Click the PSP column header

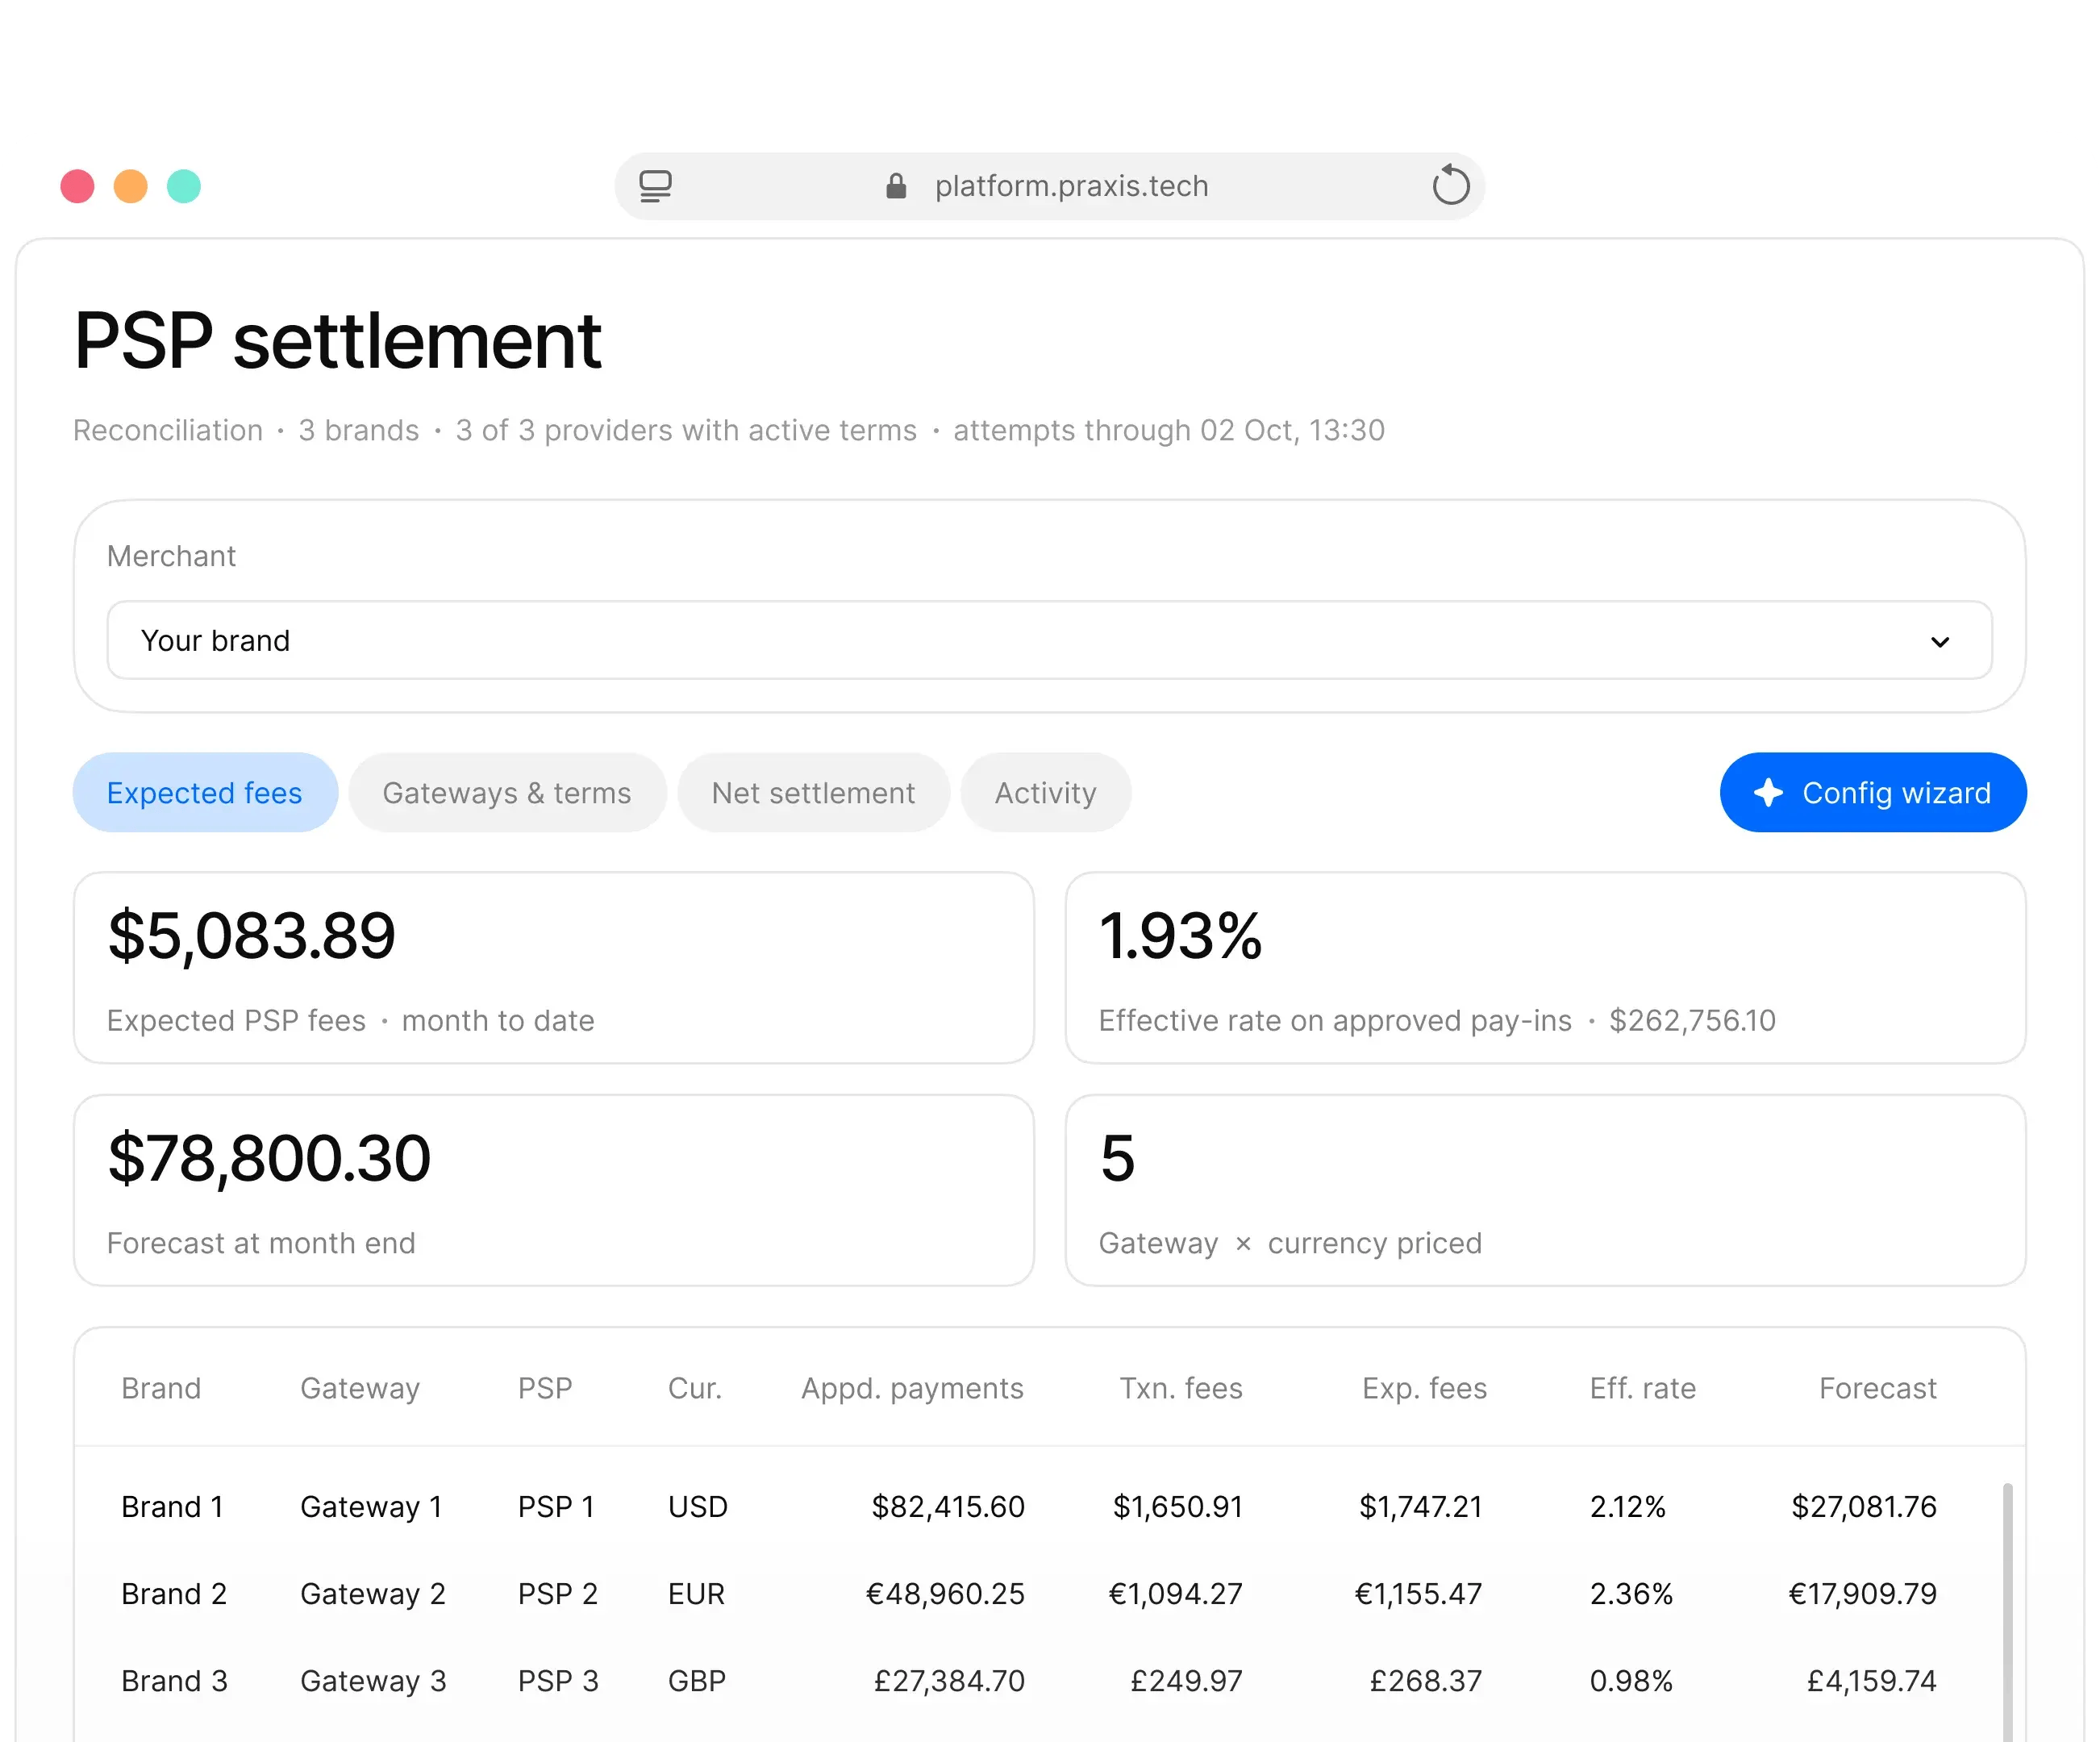click(545, 1388)
